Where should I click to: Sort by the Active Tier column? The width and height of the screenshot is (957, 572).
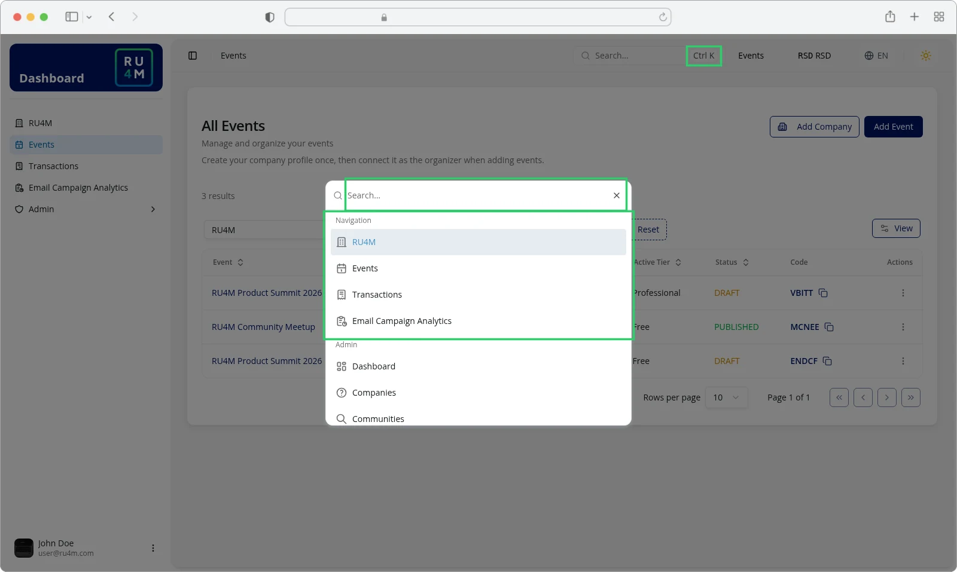click(657, 262)
